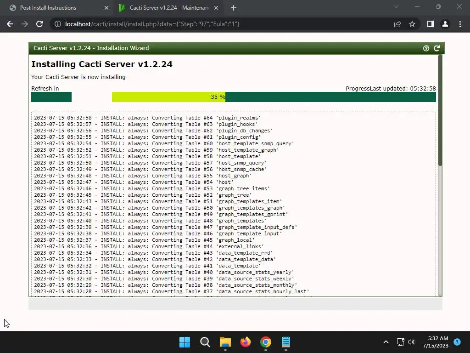470x353 pixels.
Task: Click log line for 'graph_templates_gprint'
Action: click(161, 214)
